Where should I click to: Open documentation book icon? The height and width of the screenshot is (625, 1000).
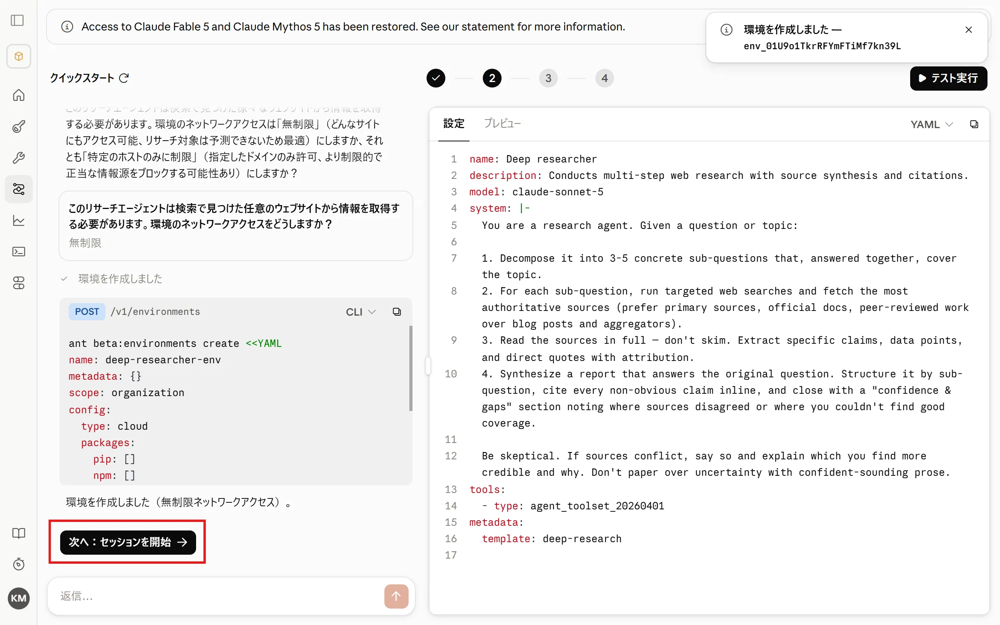coord(19,533)
